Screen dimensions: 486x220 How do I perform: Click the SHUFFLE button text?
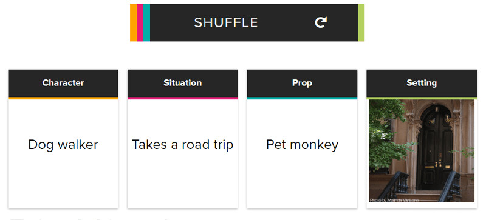tap(226, 22)
